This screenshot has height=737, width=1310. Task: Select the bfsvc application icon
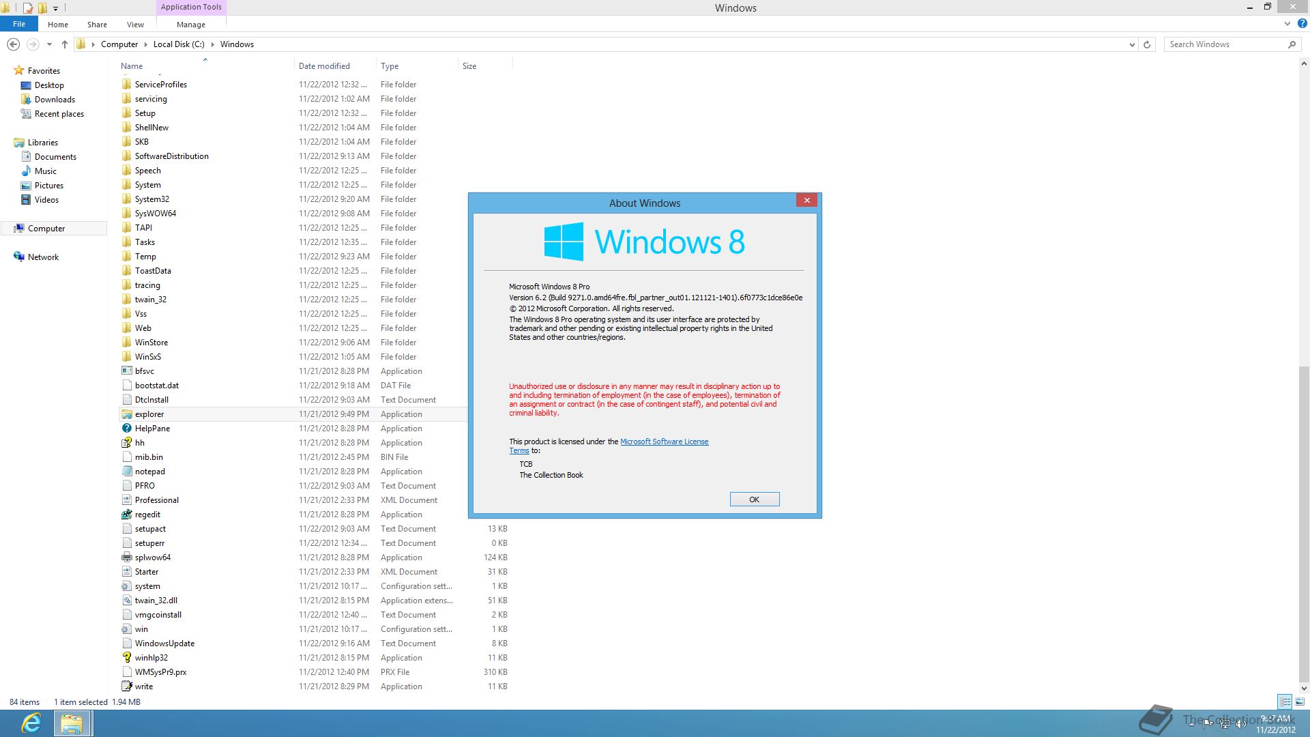tap(127, 371)
